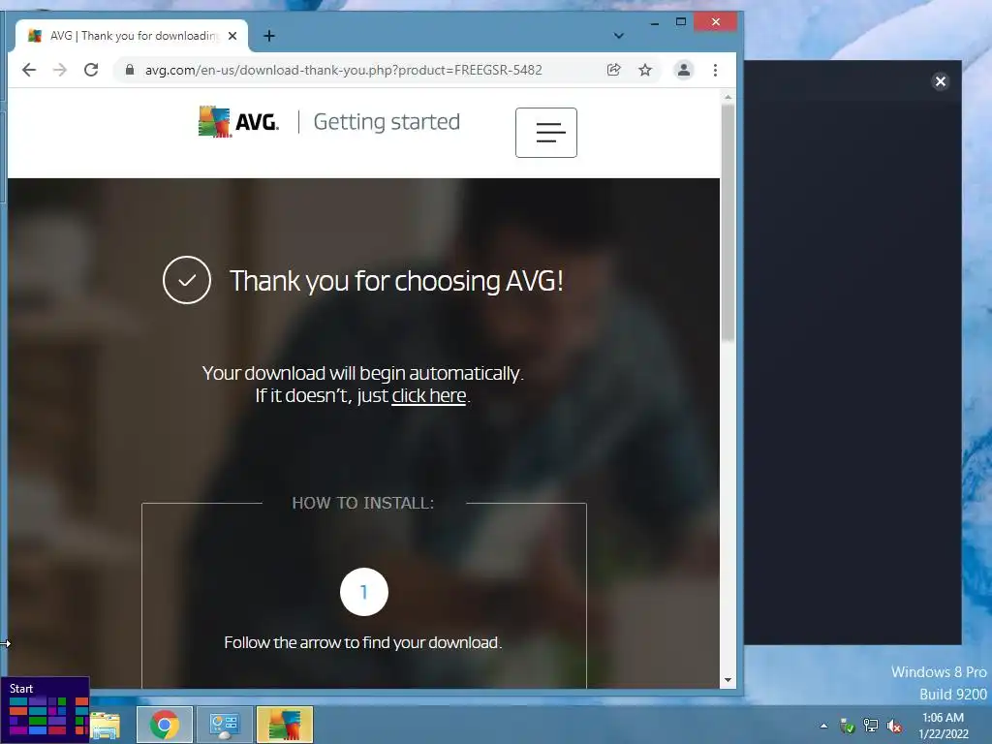Viewport: 992px width, 744px height.
Task: Open the Chrome profile avatar menu
Action: [x=684, y=70]
